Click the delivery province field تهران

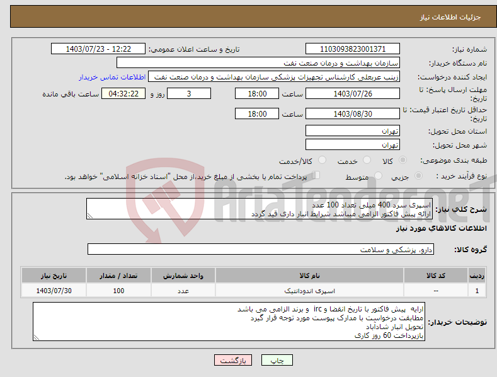click(353, 130)
